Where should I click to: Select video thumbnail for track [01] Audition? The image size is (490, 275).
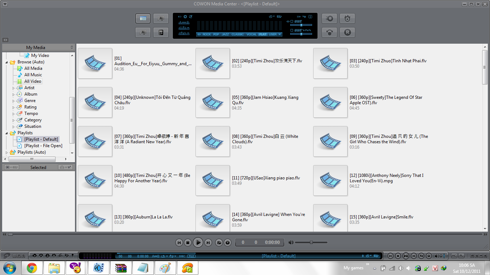(95, 63)
